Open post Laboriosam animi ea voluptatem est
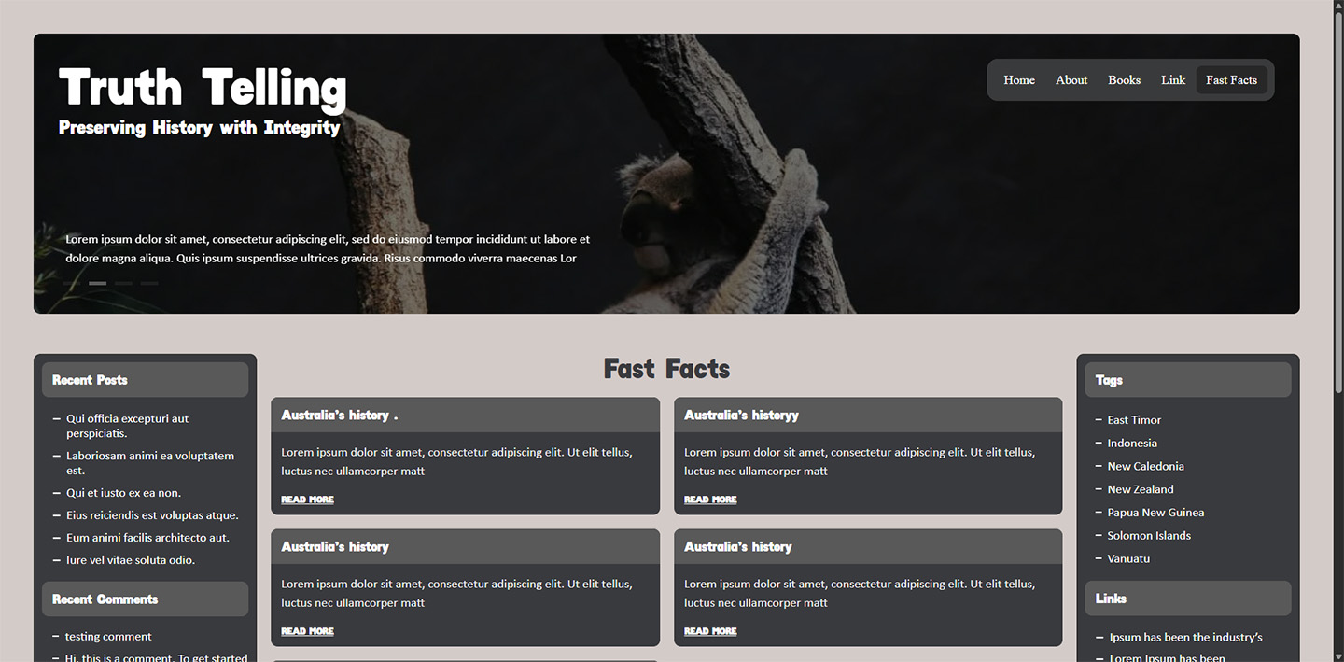1344x662 pixels. pos(149,463)
